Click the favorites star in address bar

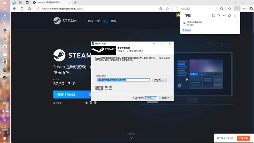coord(167,9)
